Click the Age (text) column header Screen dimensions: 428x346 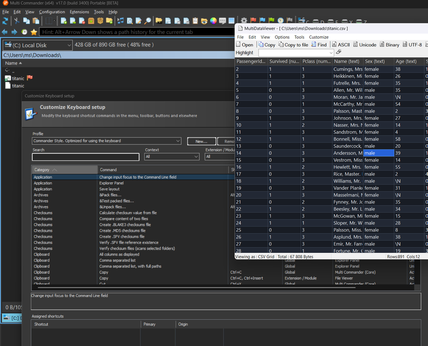pos(408,62)
